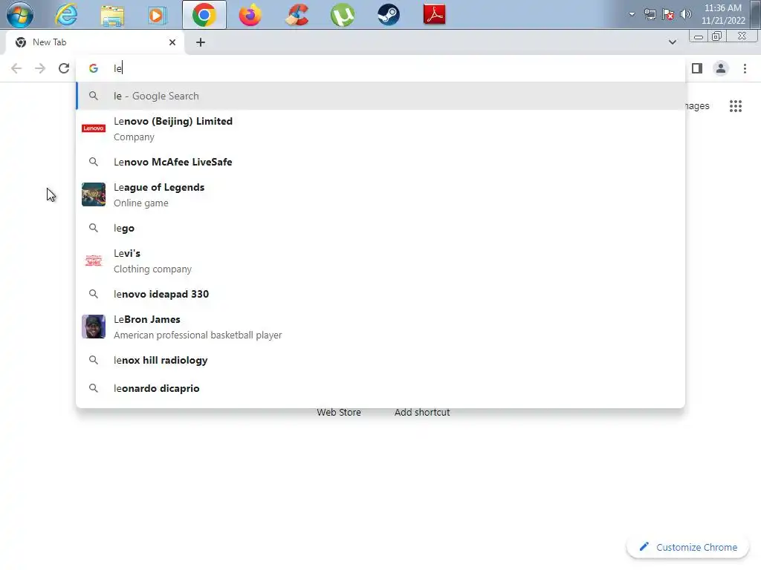The image size is (761, 570).
Task: Open Adobe Acrobat Reader from taskbar
Action: tap(434, 15)
